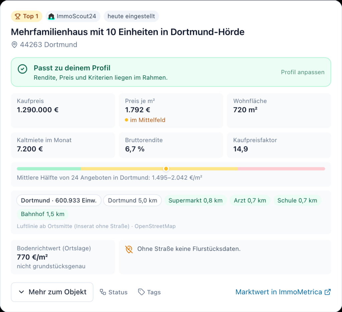Click the crossed-out location pin icon
The width and height of the screenshot is (342, 312).
click(129, 249)
